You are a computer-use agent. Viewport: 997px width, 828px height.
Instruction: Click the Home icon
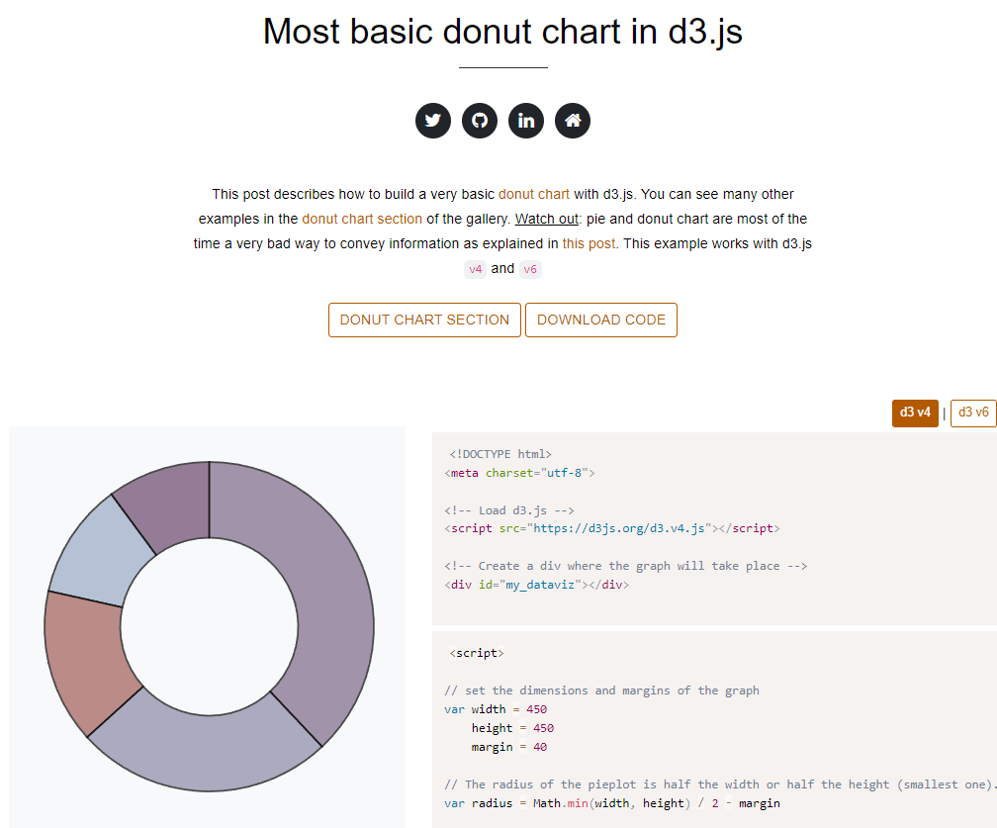point(572,120)
